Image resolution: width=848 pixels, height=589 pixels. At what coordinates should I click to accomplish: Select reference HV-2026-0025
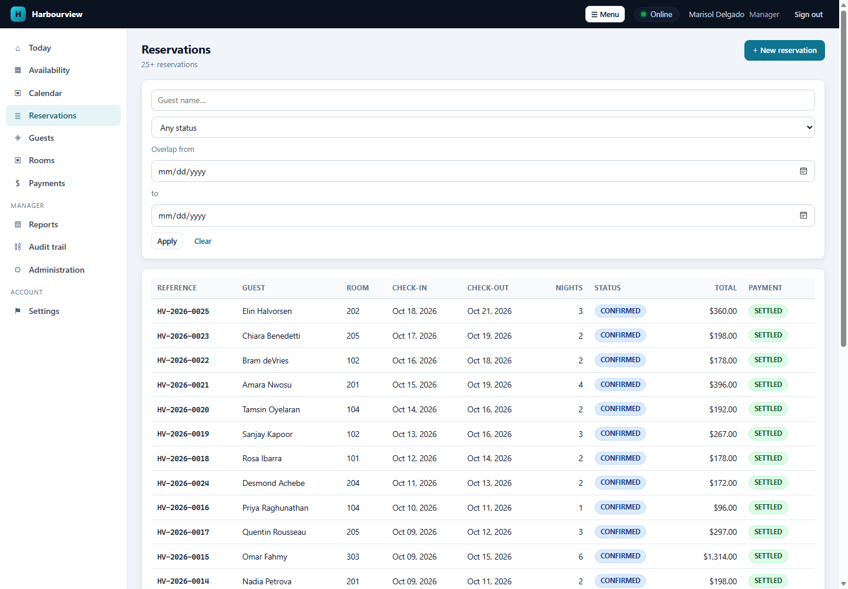[x=183, y=312]
